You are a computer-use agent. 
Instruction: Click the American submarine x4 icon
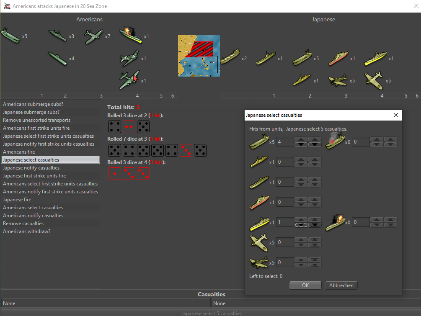pos(57,58)
